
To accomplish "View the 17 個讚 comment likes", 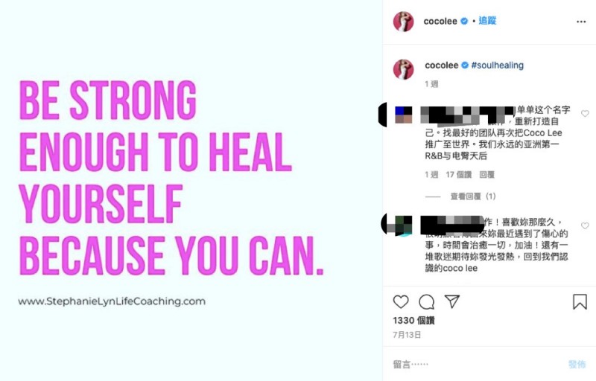I will pos(458,175).
